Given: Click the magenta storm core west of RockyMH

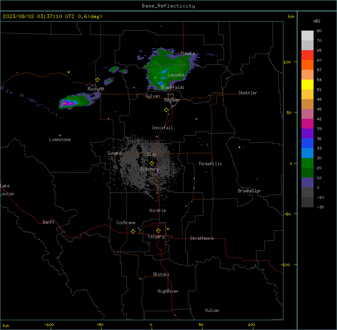Looking at the screenshot, I should pyautogui.click(x=68, y=103).
